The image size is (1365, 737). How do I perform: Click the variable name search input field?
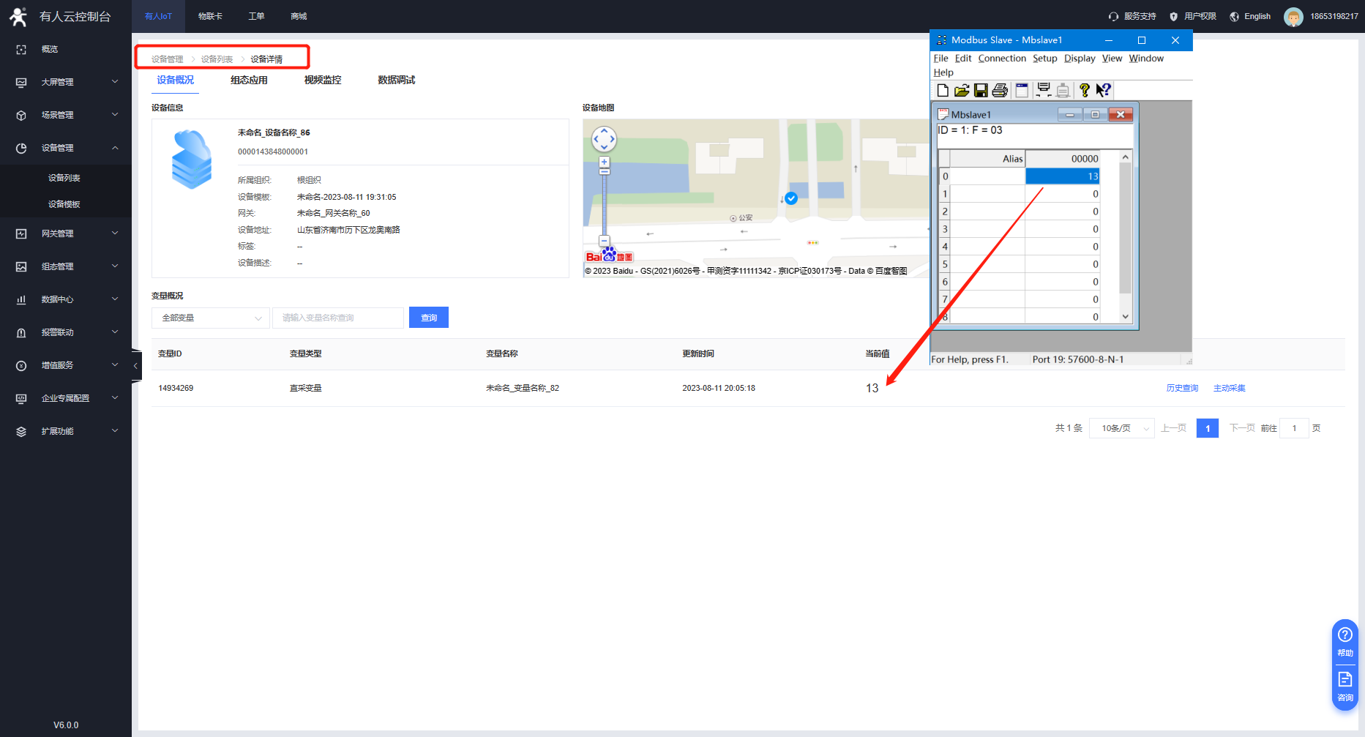[x=338, y=318]
